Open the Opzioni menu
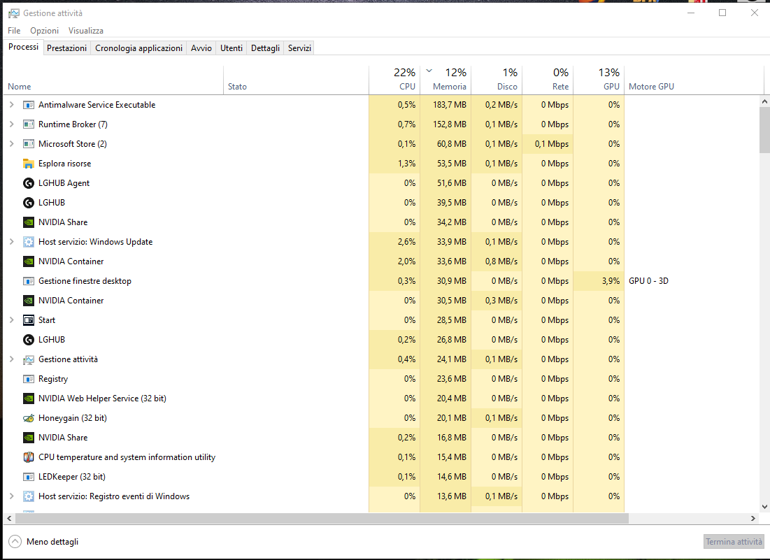The height and width of the screenshot is (560, 770). 44,31
